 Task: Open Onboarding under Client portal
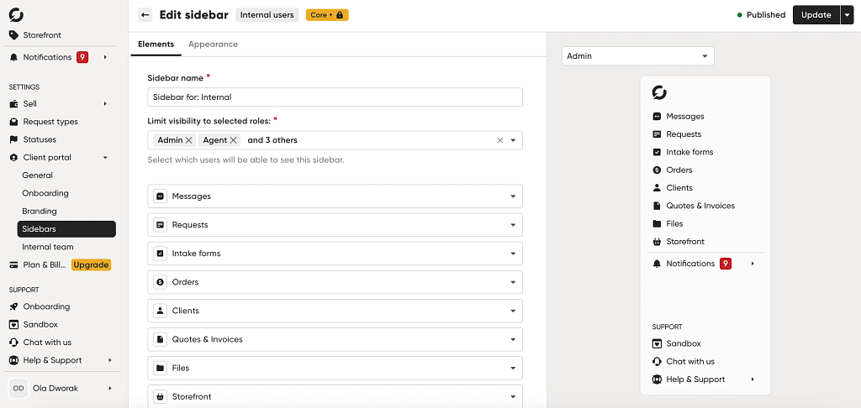pyautogui.click(x=45, y=193)
